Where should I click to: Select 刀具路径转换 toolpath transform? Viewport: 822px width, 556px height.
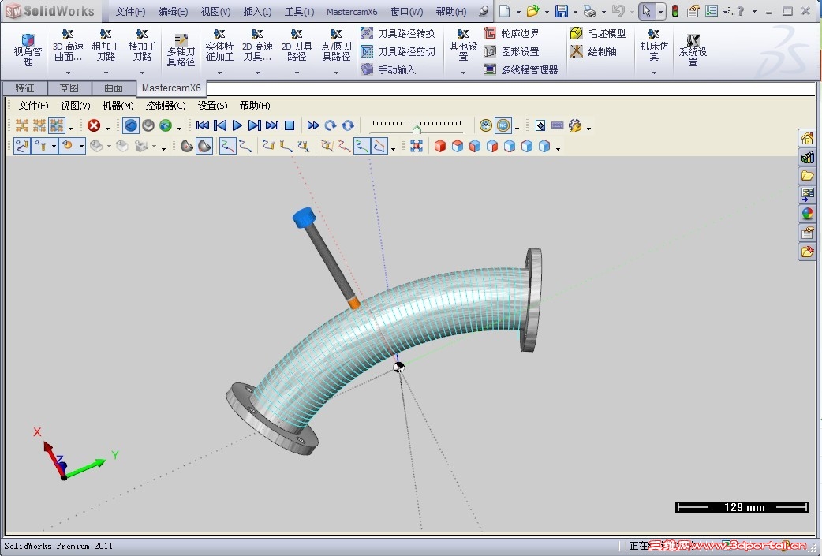point(398,34)
